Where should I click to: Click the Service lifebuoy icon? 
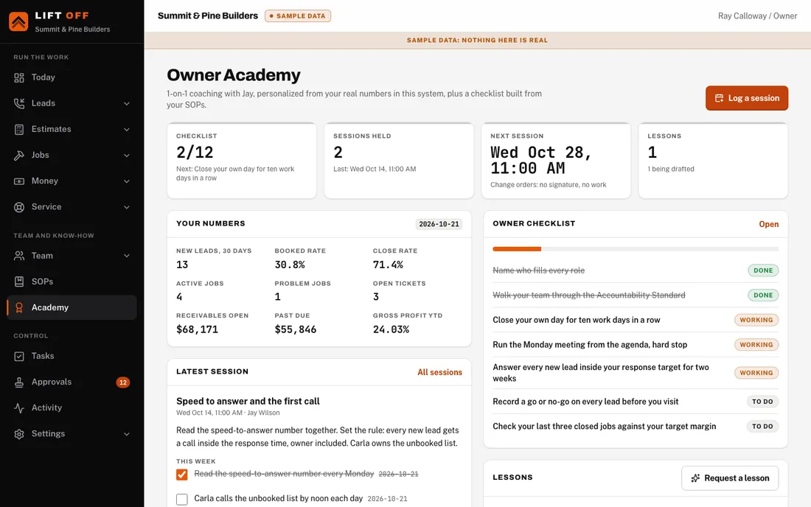pyautogui.click(x=19, y=207)
